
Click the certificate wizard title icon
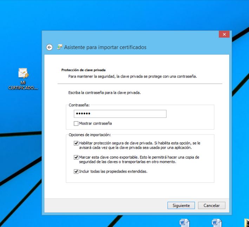tap(60, 47)
